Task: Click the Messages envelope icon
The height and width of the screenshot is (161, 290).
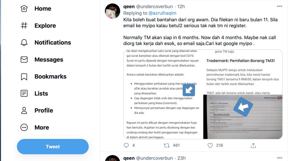Action: [x=24, y=59]
